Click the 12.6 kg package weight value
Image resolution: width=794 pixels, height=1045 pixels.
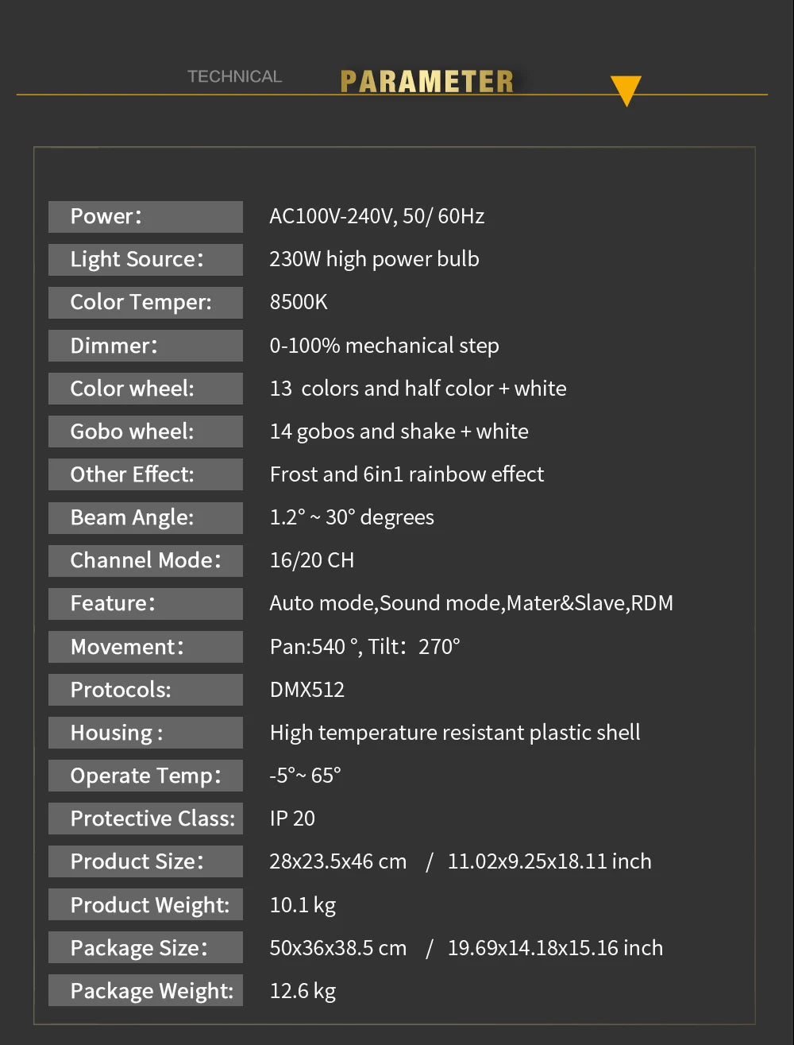[303, 991]
